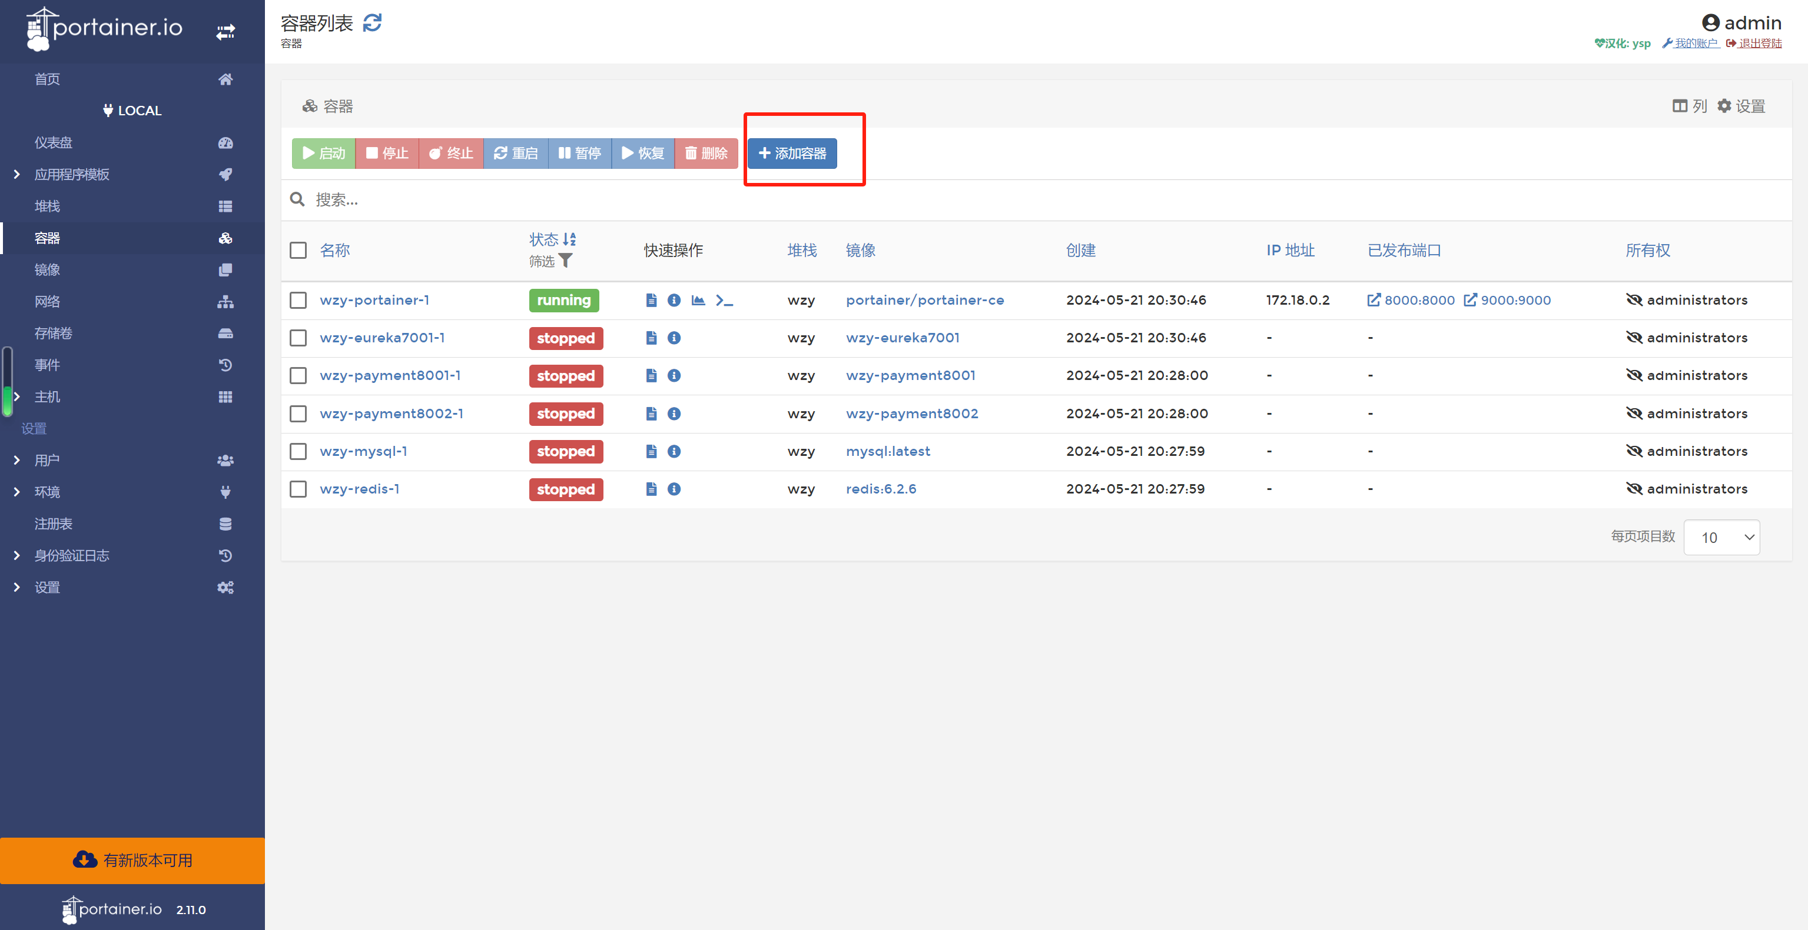Select the wzy-portainer-1 row checkbox
Viewport: 1808px width, 930px height.
coord(298,300)
